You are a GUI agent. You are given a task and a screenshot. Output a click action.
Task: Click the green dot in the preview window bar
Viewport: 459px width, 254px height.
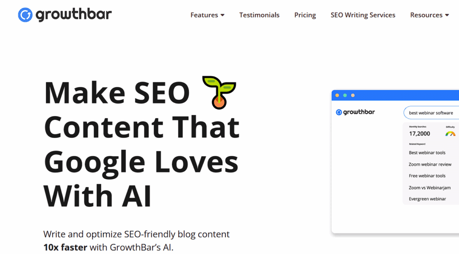[345, 95]
